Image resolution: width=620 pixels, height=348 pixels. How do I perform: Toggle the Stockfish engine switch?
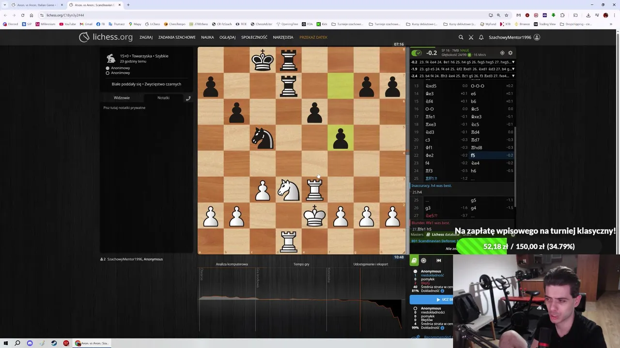[x=416, y=53]
